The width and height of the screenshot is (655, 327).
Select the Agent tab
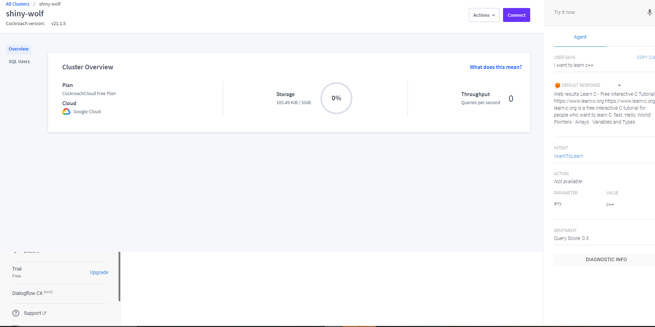point(580,37)
